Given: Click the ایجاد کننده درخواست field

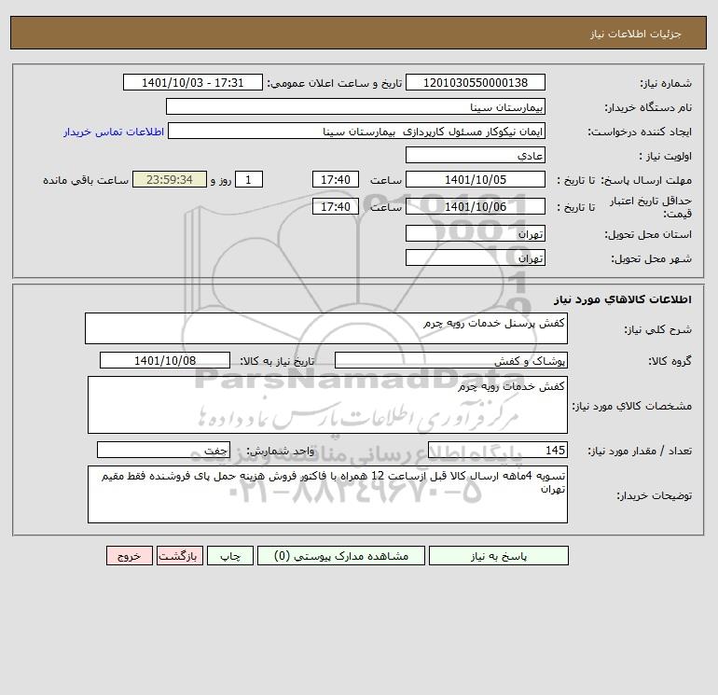Looking at the screenshot, I should [x=357, y=131].
